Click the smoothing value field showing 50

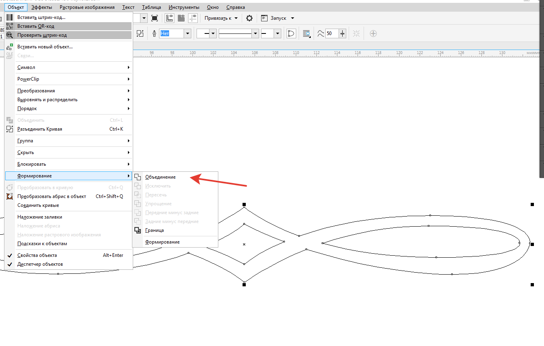point(332,33)
